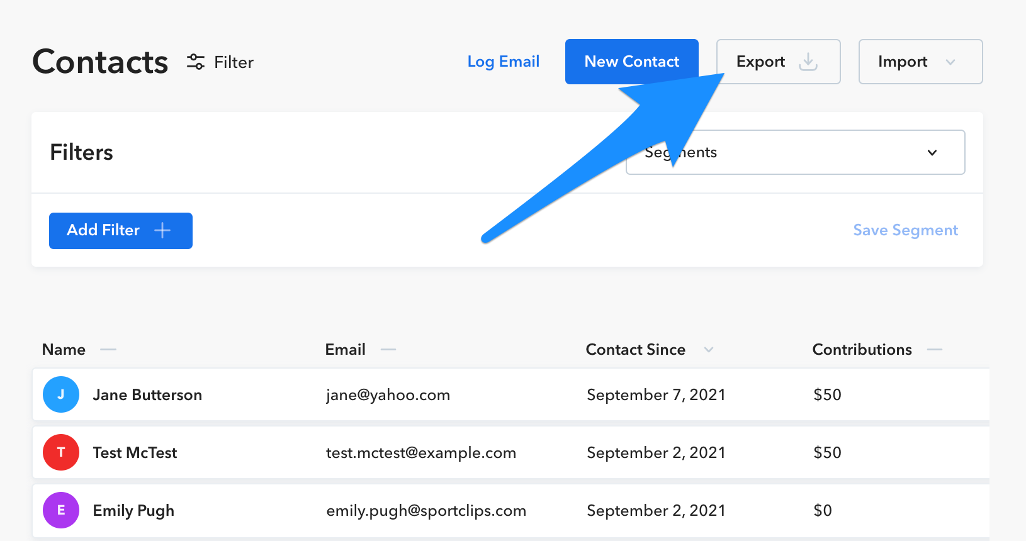Sort by Contact Since chevron

pos(709,349)
